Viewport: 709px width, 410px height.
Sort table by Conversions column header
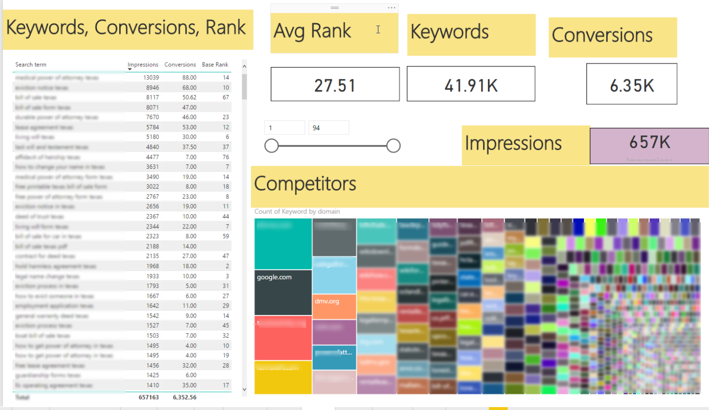tap(180, 64)
